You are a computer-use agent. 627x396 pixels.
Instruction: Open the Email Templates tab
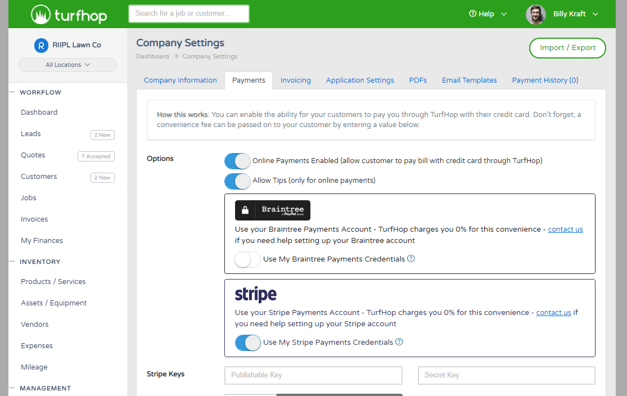tap(469, 80)
